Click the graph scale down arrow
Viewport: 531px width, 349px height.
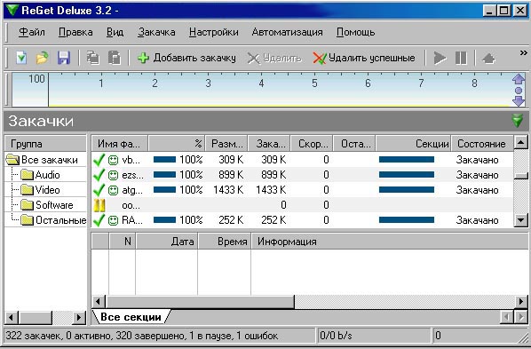click(519, 100)
